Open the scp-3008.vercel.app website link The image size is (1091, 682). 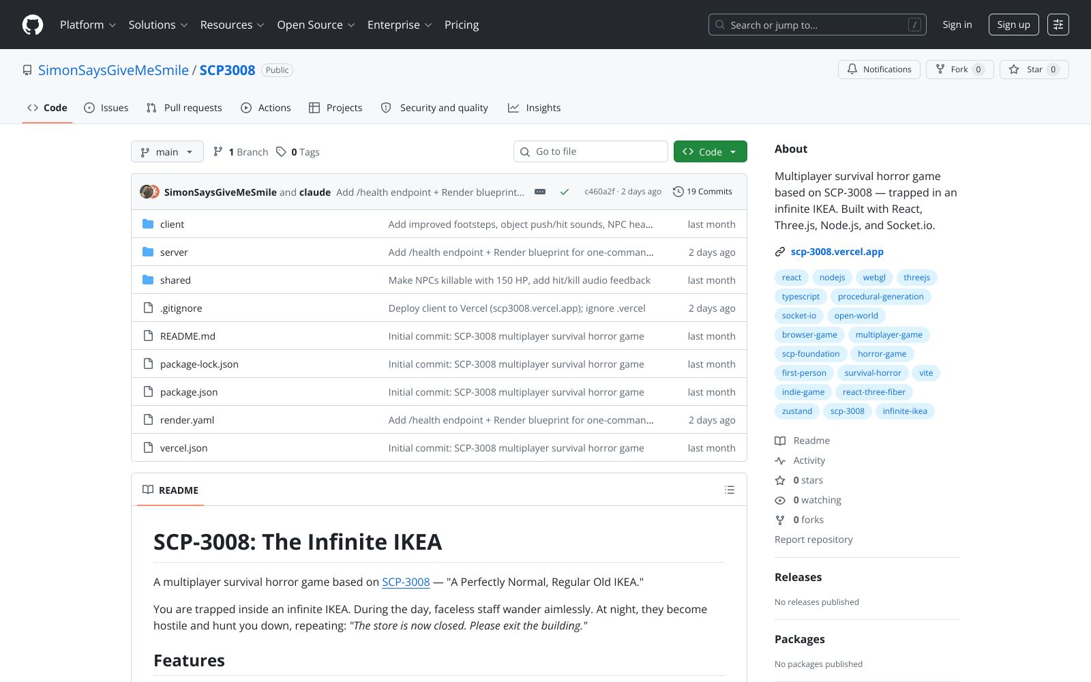click(x=837, y=252)
